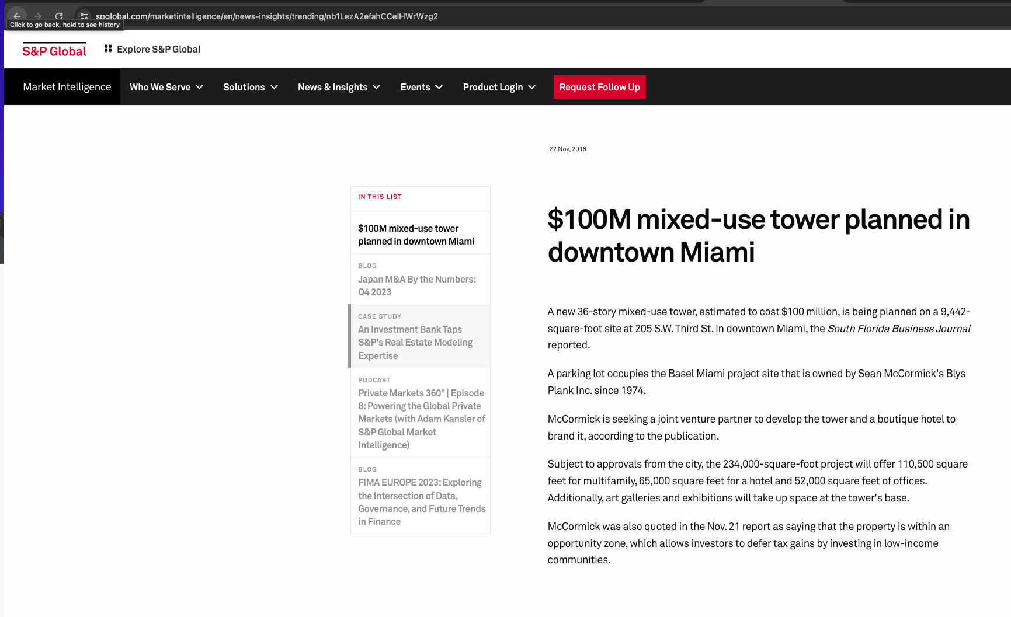Click the IN THIS LIST heading
The height and width of the screenshot is (617, 1011).
pos(380,197)
